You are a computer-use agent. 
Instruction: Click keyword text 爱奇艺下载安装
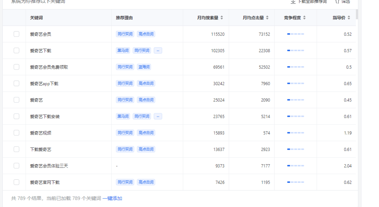(45, 116)
